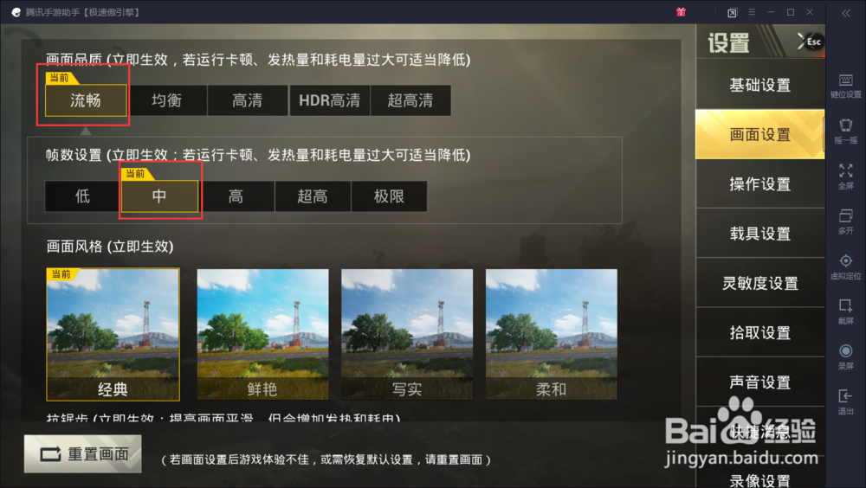Start recording with 录屏 icon

click(845, 357)
